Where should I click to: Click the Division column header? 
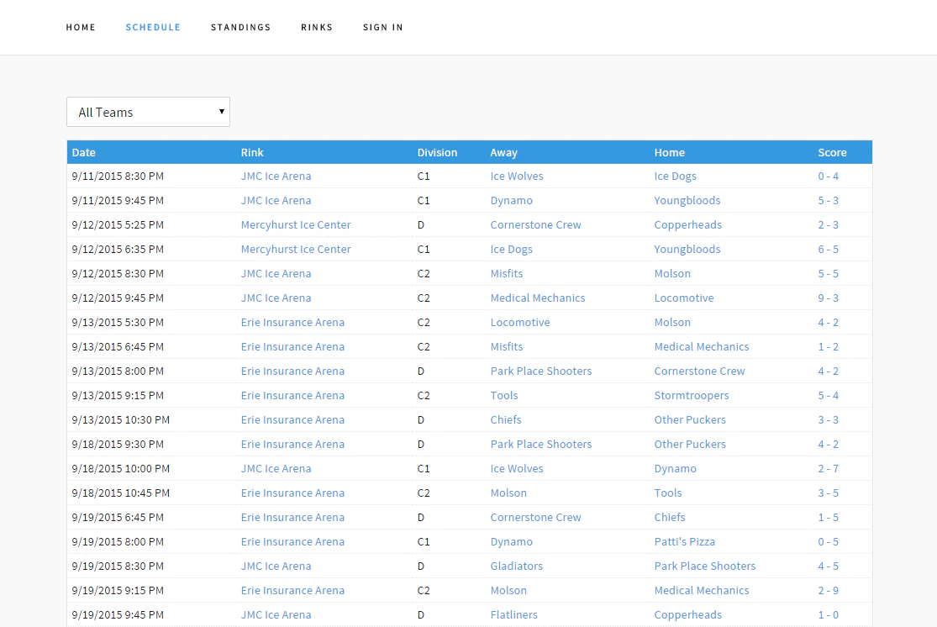[438, 152]
